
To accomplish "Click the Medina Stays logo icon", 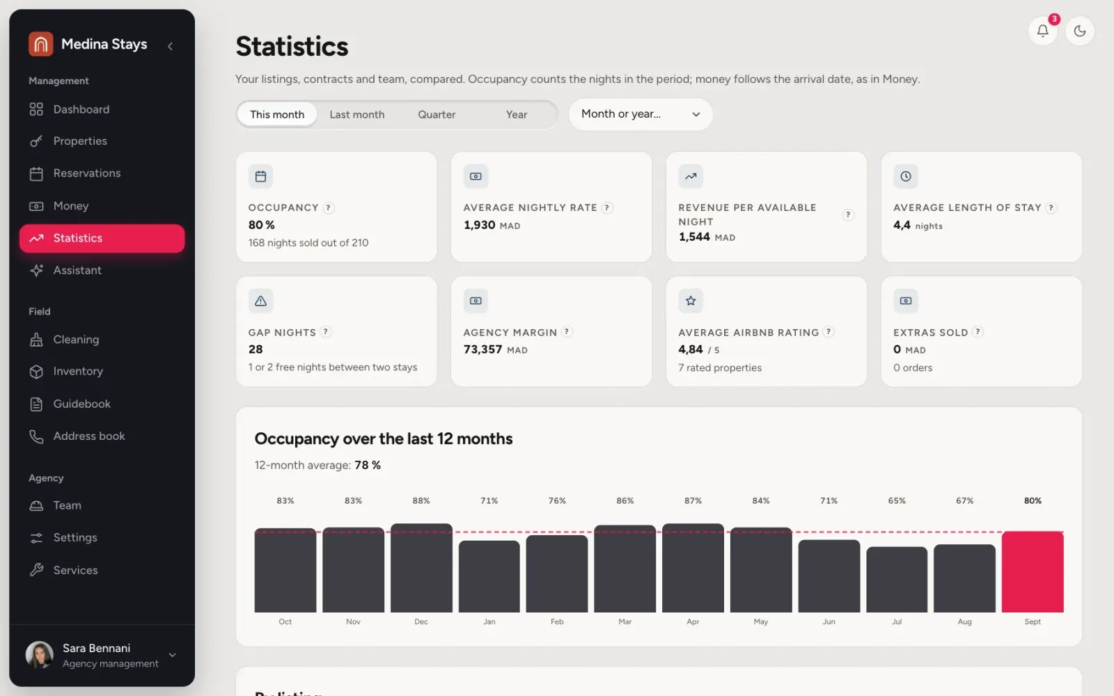I will [40, 44].
